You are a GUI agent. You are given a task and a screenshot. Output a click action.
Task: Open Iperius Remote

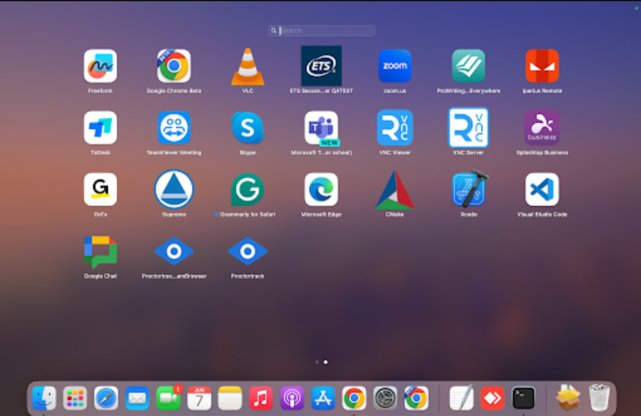pos(542,66)
